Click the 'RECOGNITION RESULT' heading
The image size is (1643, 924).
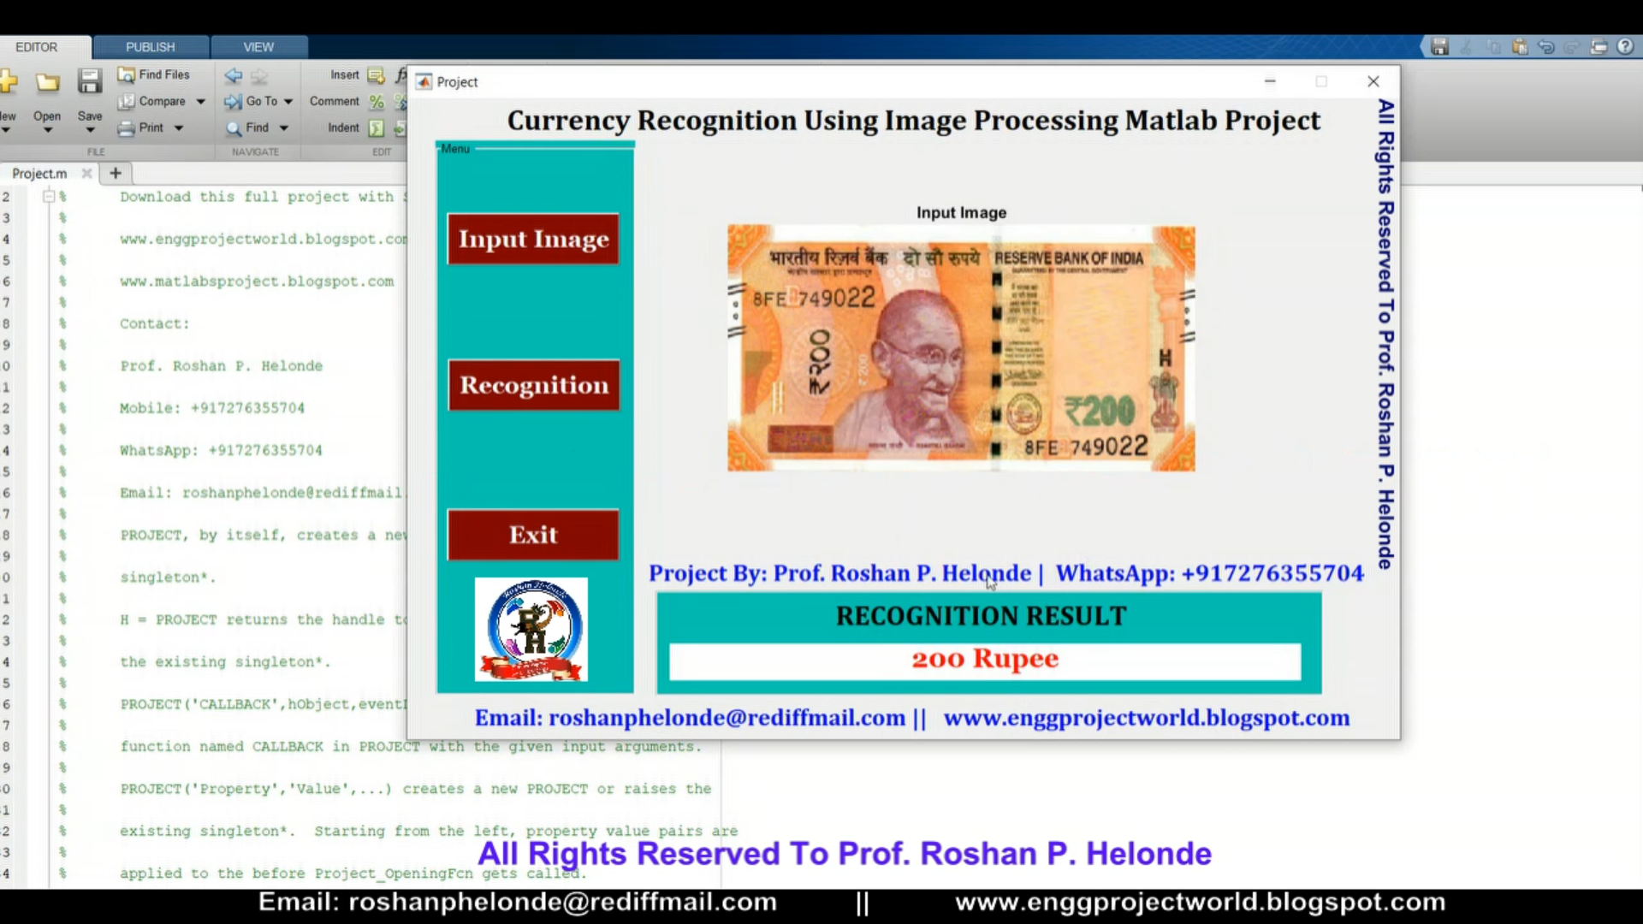click(982, 616)
